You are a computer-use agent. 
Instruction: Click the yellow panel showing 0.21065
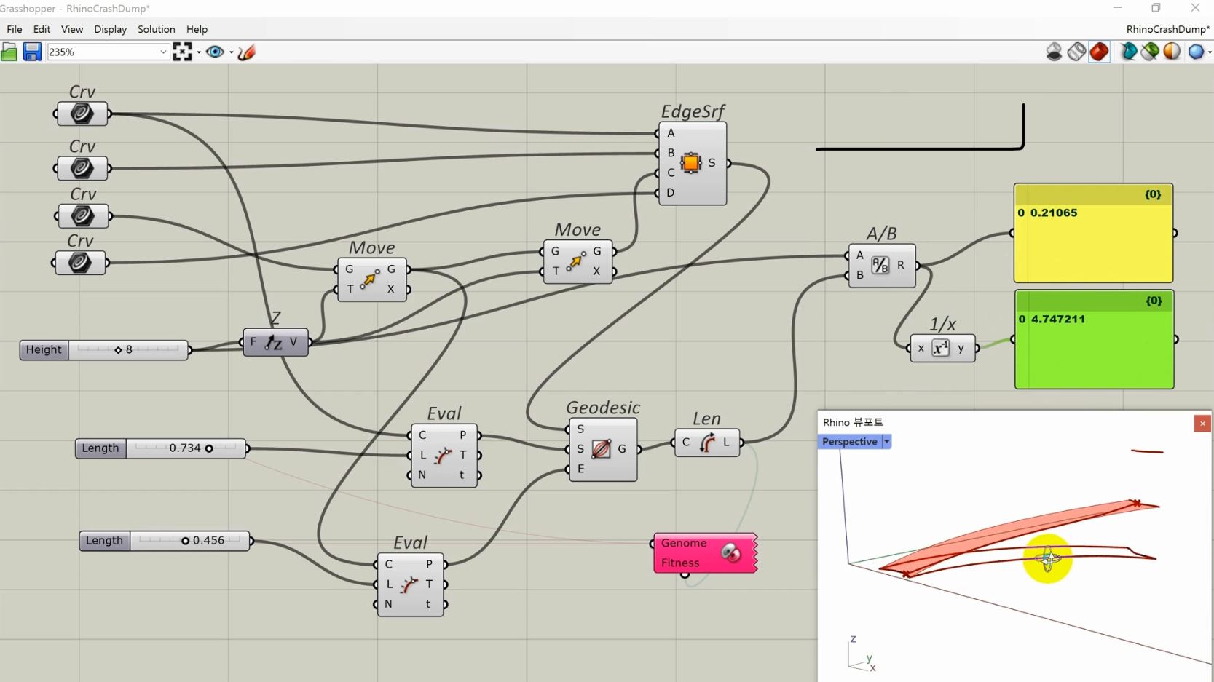1093,233
